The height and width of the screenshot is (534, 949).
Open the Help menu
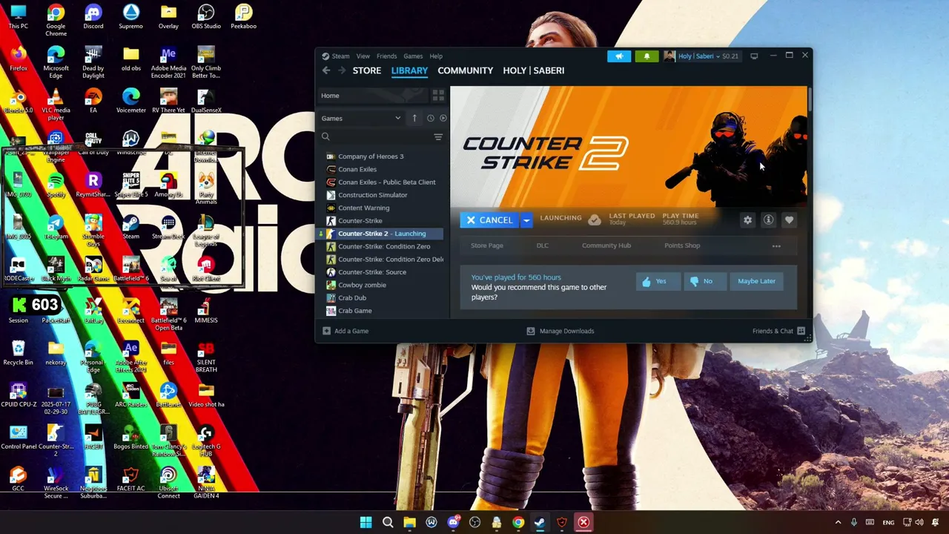click(436, 56)
